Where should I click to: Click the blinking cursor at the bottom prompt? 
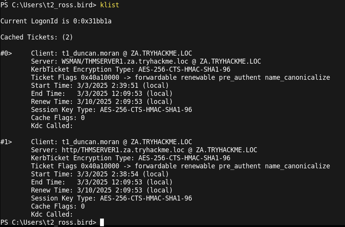point(102,222)
